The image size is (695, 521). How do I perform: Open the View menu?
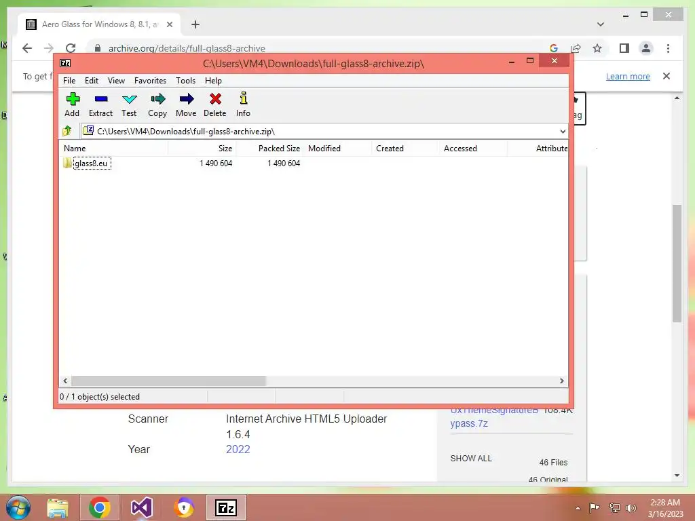(x=116, y=81)
